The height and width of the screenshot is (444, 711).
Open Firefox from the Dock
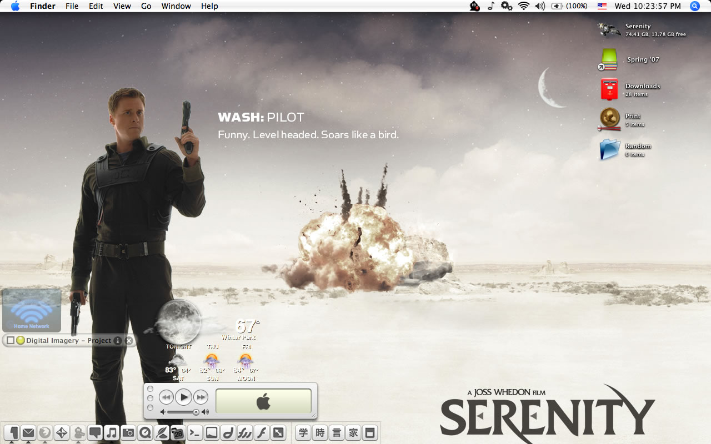click(45, 433)
